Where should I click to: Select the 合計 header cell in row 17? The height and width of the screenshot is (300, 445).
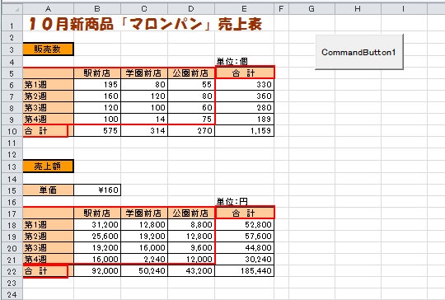tap(245, 213)
